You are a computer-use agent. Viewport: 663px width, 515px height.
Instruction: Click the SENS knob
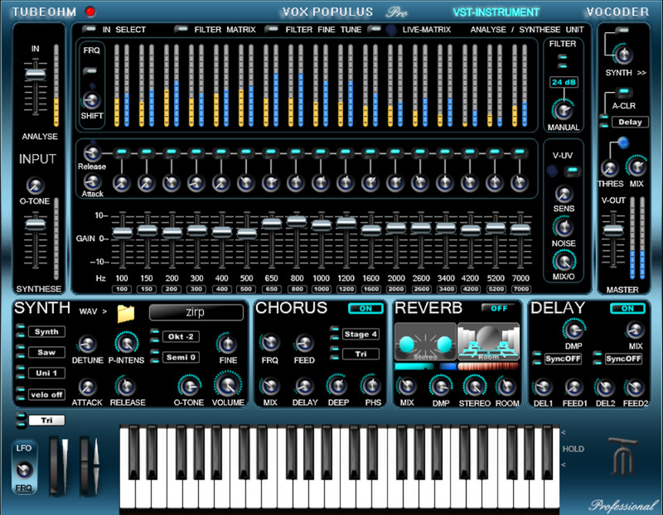coord(564,195)
